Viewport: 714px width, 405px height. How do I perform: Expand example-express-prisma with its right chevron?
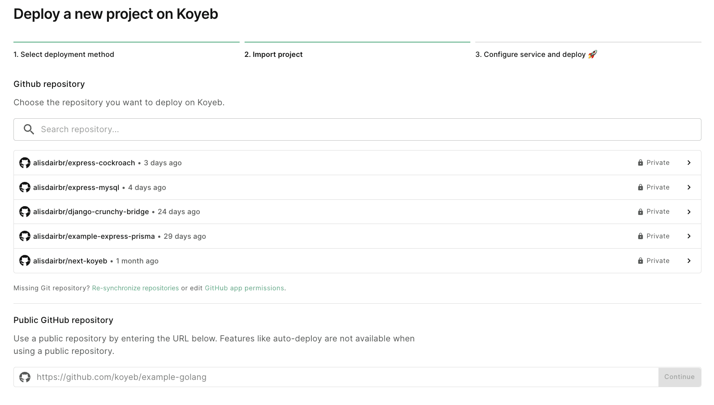coord(689,236)
